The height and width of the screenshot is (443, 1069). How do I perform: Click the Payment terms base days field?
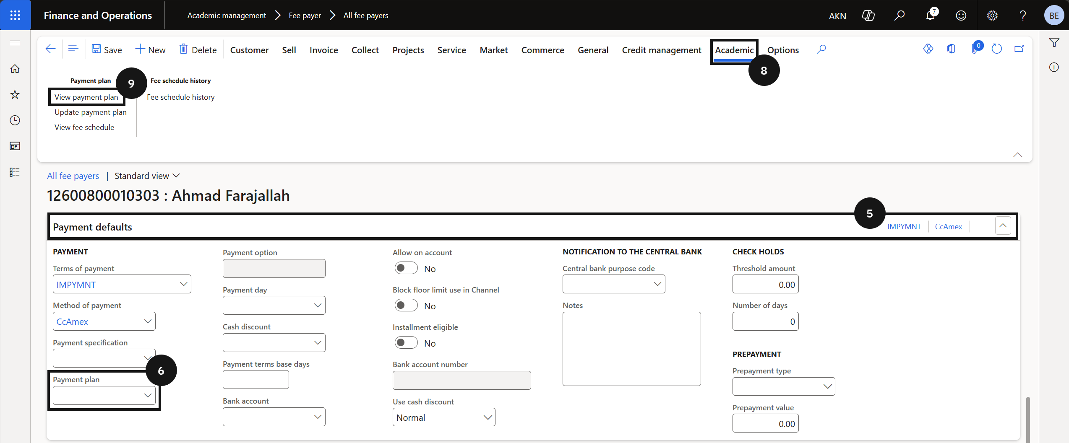point(256,380)
